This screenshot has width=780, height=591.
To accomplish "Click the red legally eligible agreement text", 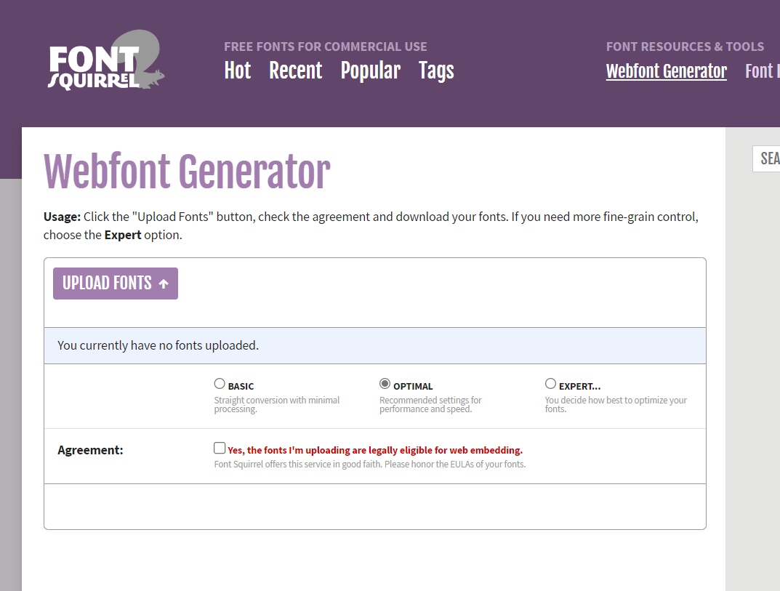I will pos(374,450).
